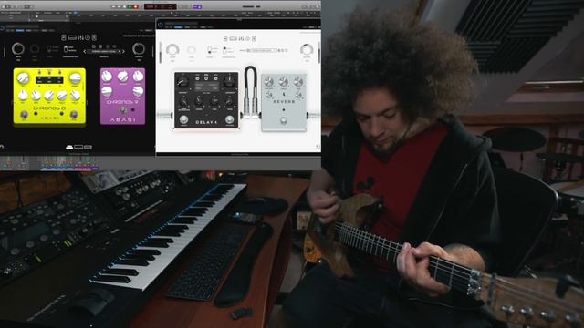The width and height of the screenshot is (584, 328).
Task: Click the Forward button in Logic transport
Action: (119, 6)
